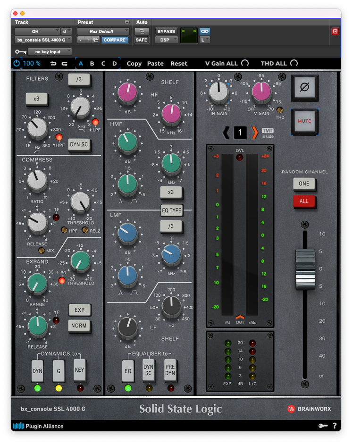Click the Plugin Alliance logo
The width and height of the screenshot is (352, 444).
click(38, 426)
